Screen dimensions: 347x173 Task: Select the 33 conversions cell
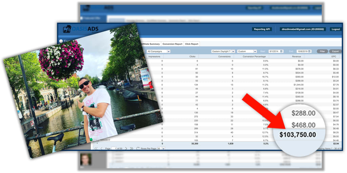coord(232,117)
